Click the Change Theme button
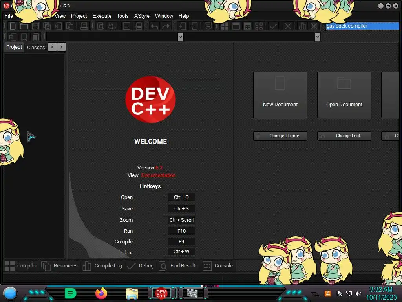This screenshot has height=302, width=402. coord(280,136)
